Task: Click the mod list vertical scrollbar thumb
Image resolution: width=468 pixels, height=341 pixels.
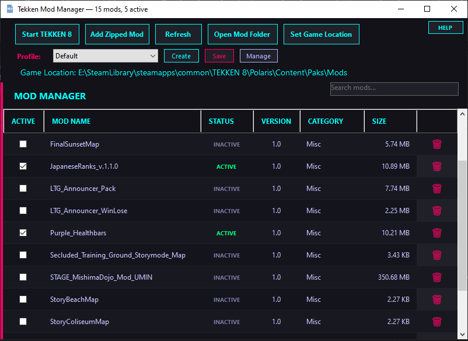Action: tap(462, 225)
